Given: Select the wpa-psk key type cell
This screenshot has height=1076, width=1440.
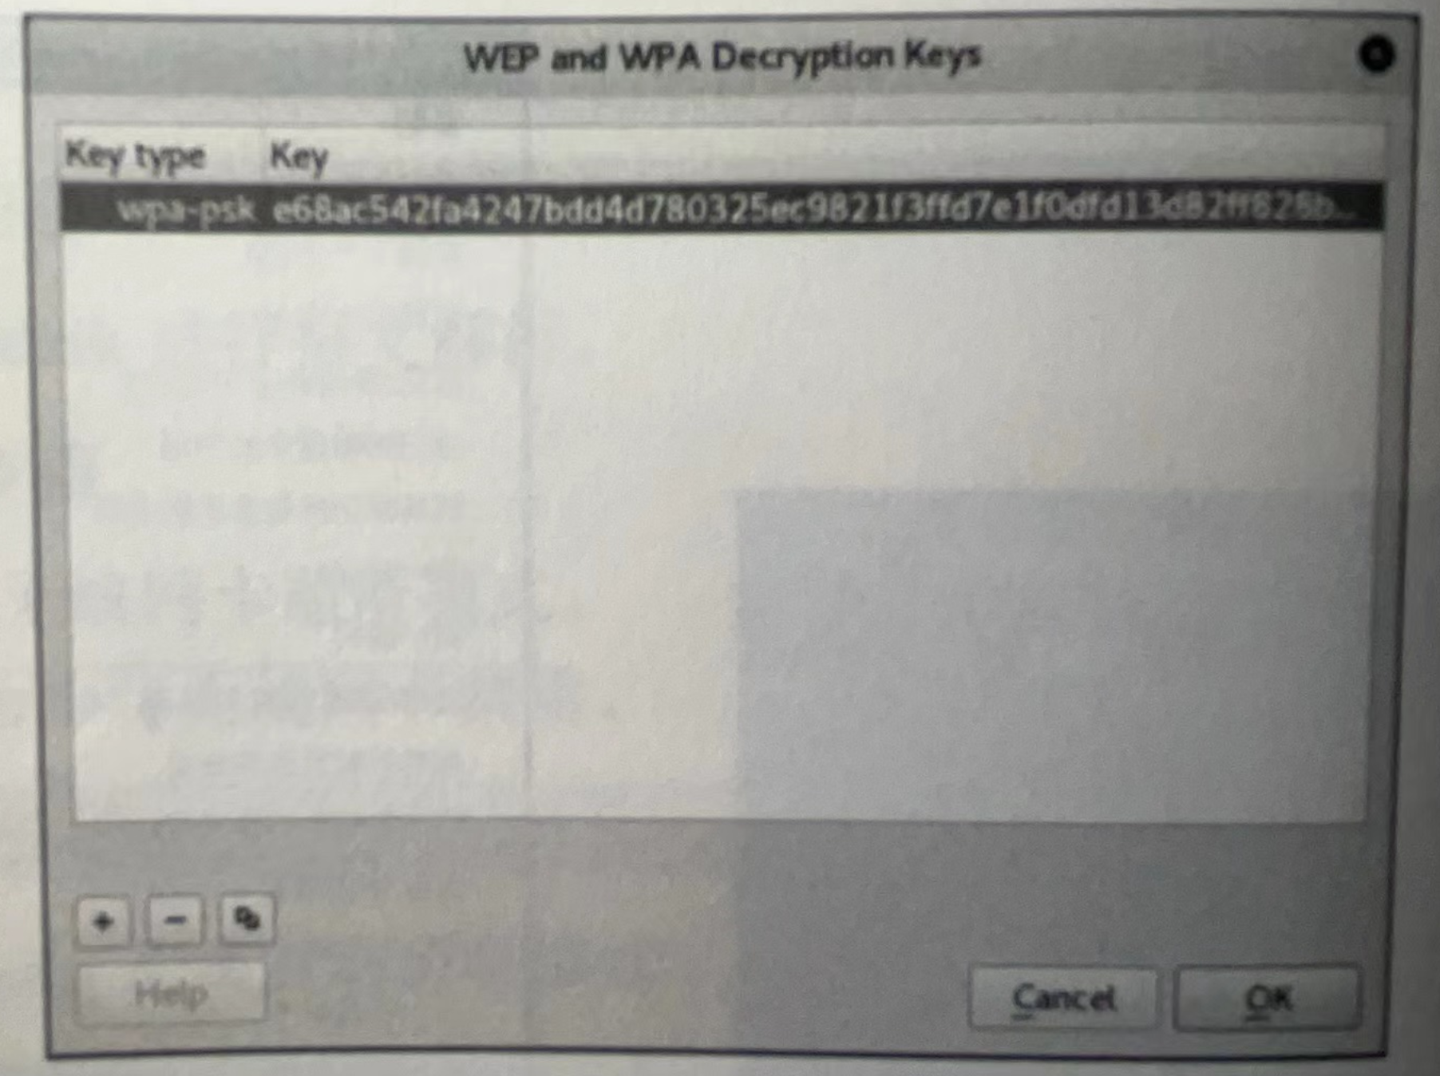Looking at the screenshot, I should pyautogui.click(x=185, y=210).
